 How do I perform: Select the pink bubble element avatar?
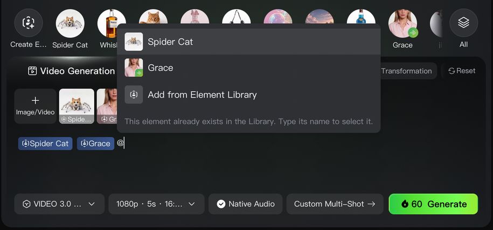point(277,17)
